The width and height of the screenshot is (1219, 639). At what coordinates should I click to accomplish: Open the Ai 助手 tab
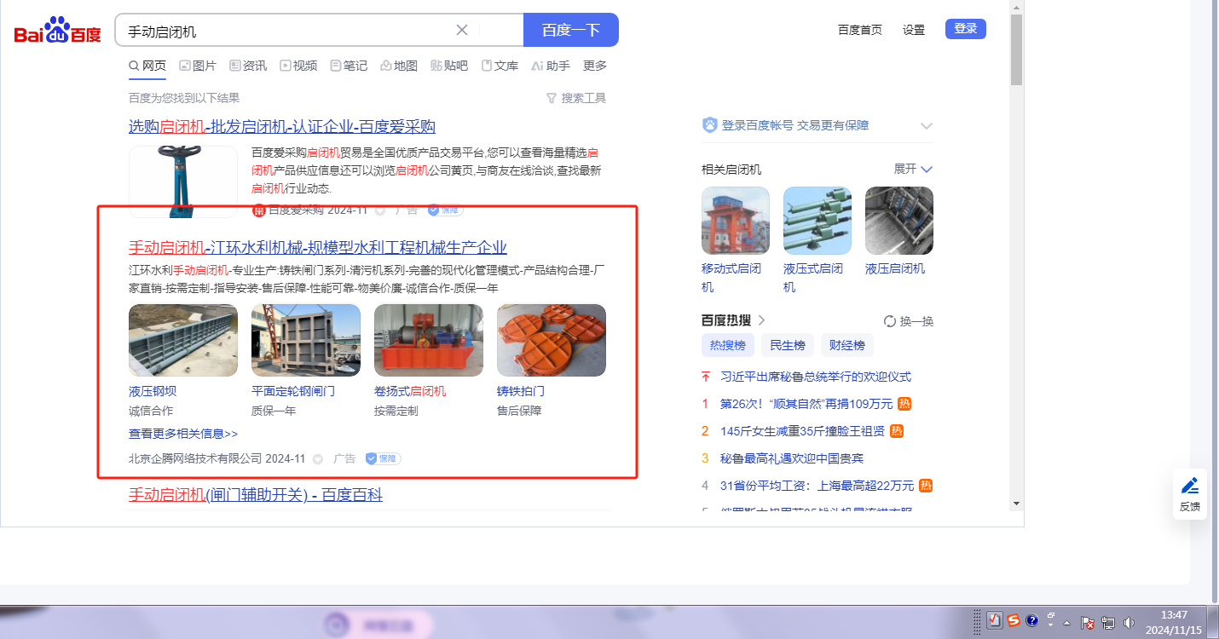tap(551, 66)
